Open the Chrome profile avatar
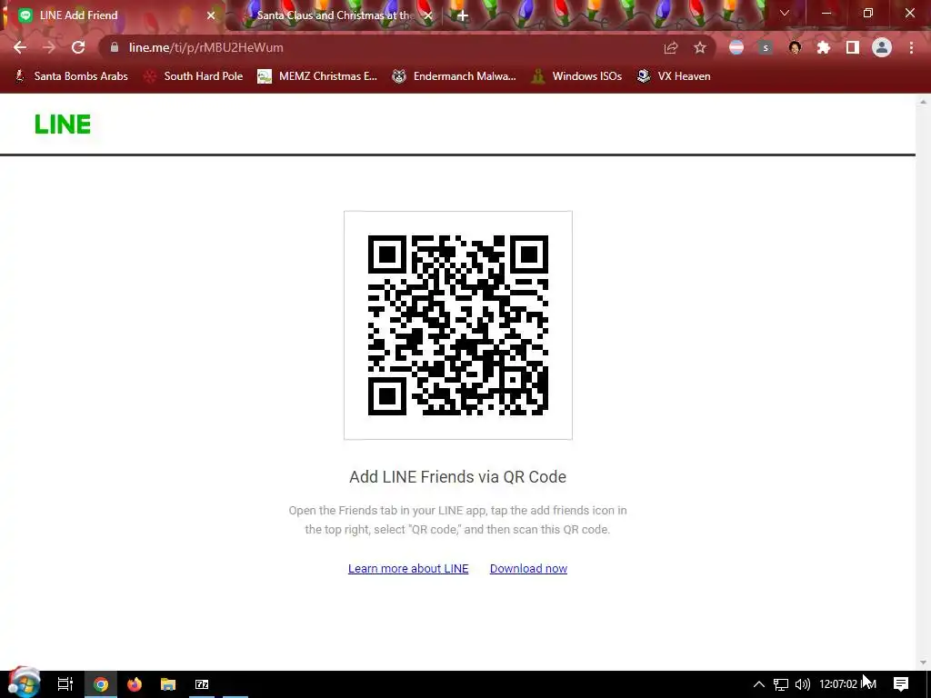This screenshot has height=698, width=931. (882, 47)
